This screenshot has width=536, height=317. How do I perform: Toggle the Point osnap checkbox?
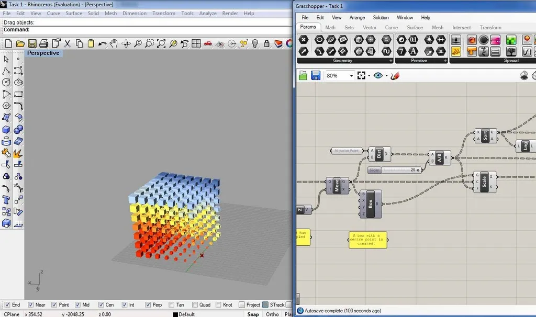tap(54, 304)
